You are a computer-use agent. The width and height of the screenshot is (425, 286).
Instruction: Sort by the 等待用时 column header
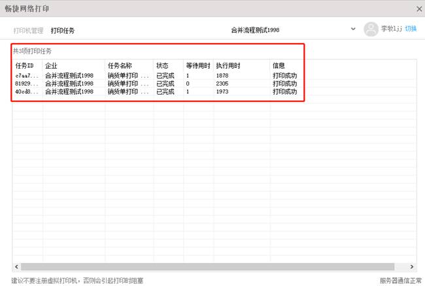196,66
